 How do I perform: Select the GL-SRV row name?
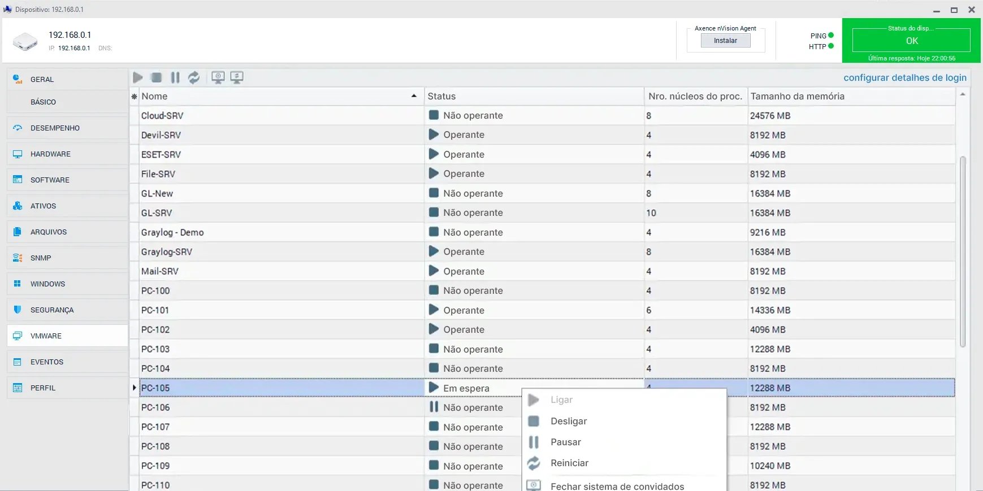click(157, 212)
